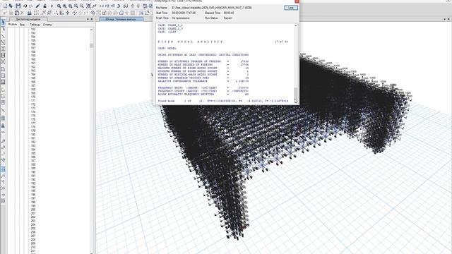Screen dimensions: 452x254
Task: Select tree row 200
Action: click(33, 210)
